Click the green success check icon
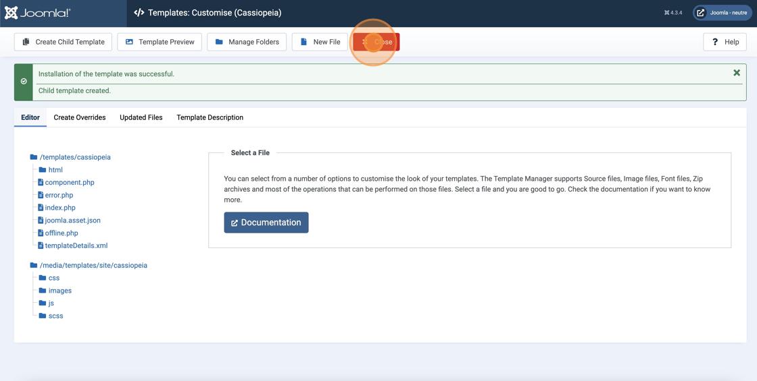Viewport: 757px width, 381px height. 24,82
